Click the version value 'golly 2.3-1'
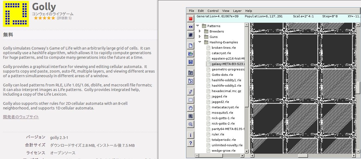Viewport: 361px width, 159px height. click(59, 138)
